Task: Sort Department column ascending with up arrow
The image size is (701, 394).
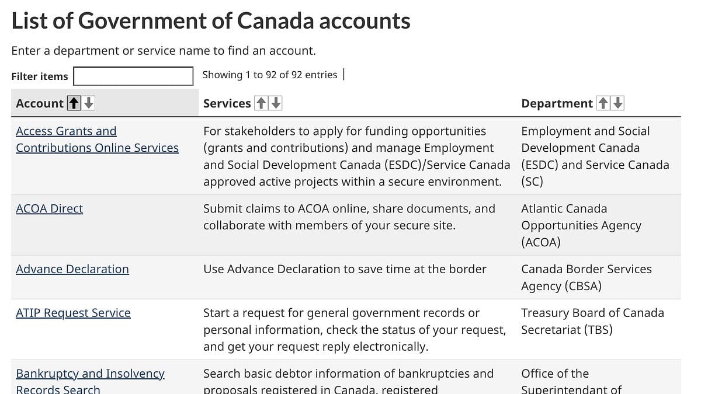Action: tap(603, 103)
